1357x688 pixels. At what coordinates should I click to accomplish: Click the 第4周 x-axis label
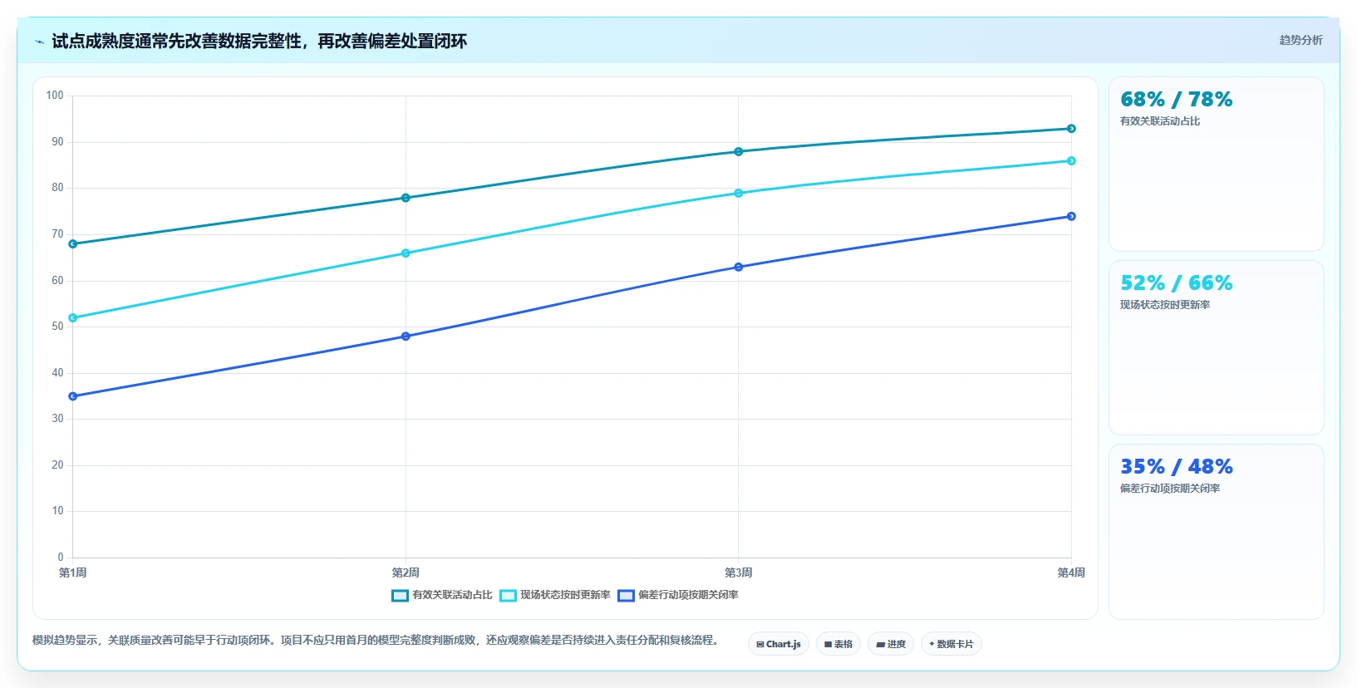pos(1071,573)
